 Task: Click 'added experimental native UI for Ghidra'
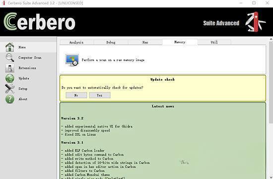pyautogui.click(x=97, y=126)
